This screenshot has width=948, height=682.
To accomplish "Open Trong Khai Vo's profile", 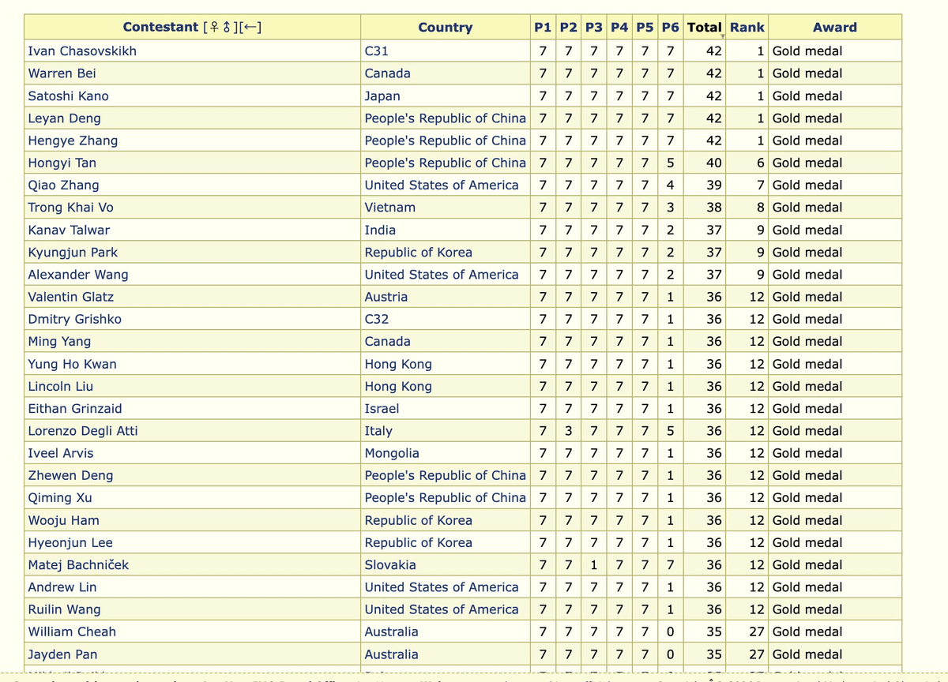I will 70,208.
